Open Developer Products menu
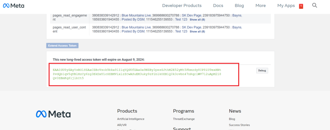330x130 pixels. 182,6
